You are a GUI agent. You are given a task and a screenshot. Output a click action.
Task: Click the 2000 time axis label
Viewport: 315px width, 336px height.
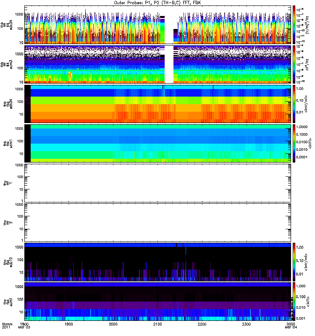point(113,324)
